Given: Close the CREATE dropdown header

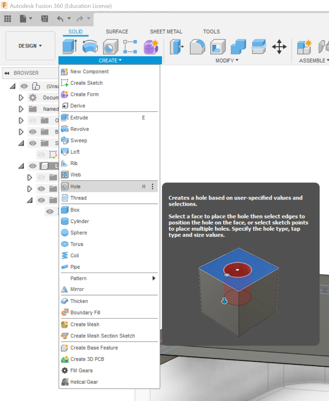Looking at the screenshot, I should click(x=110, y=60).
